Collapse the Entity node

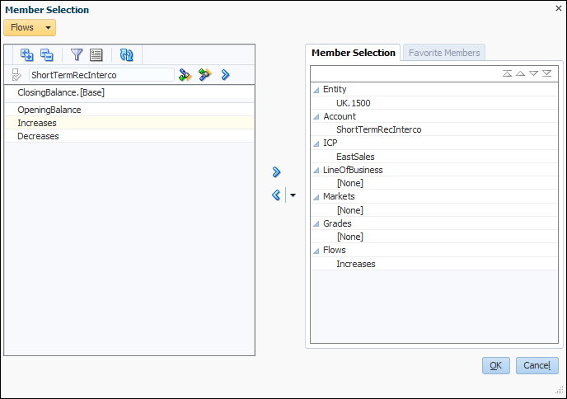click(x=316, y=90)
